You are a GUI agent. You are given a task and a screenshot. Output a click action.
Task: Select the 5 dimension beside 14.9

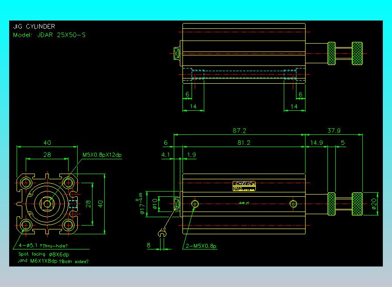(343, 143)
